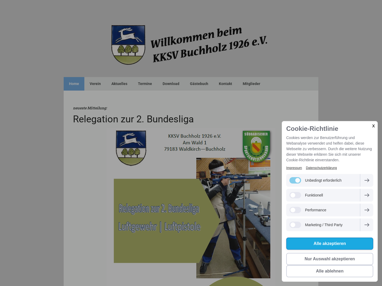Screen dimensions: 382x286
Task: Enable Marketing / Third Party switch
Action: click(x=295, y=225)
